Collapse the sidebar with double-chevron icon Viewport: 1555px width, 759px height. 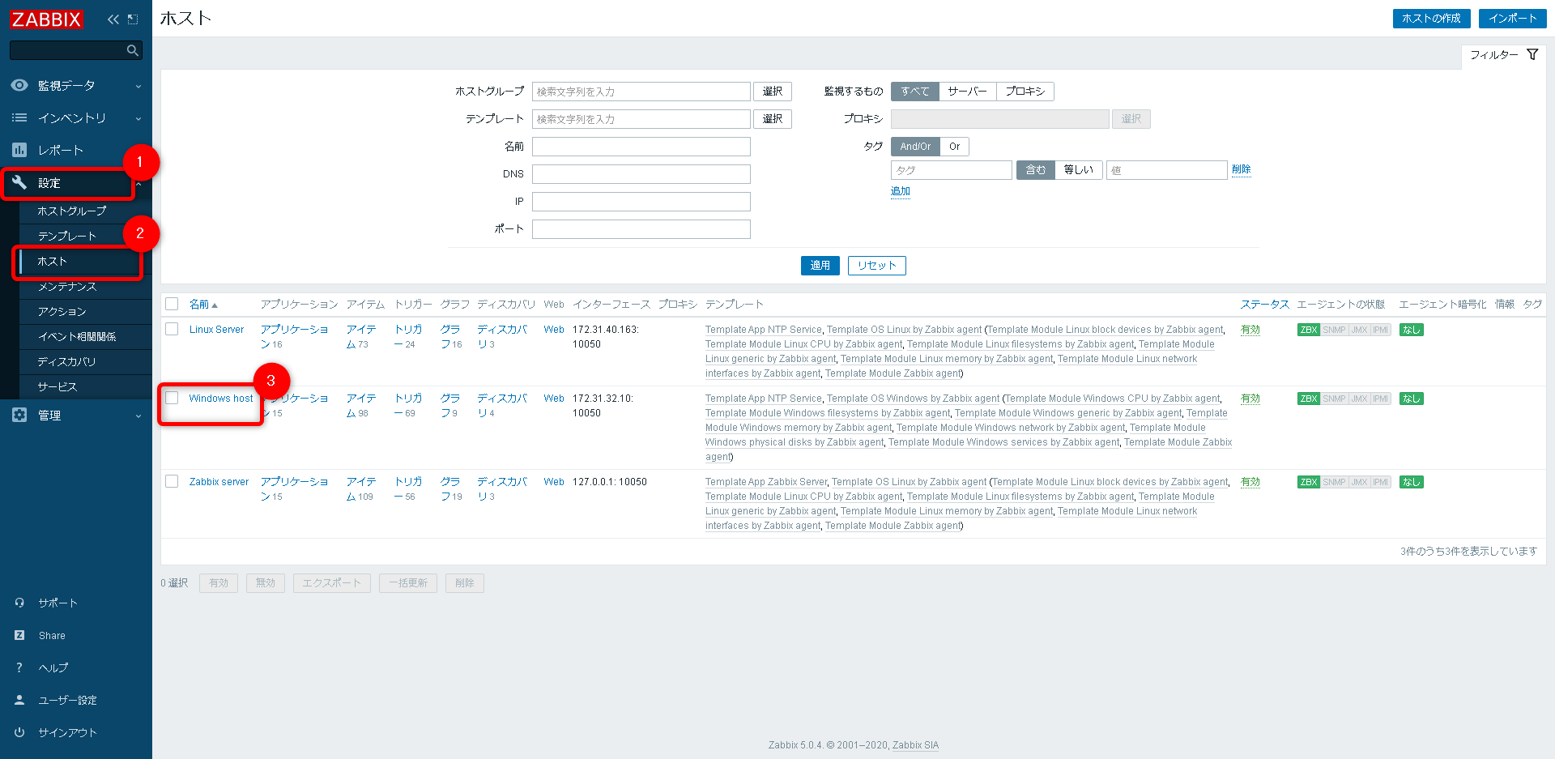tap(113, 18)
